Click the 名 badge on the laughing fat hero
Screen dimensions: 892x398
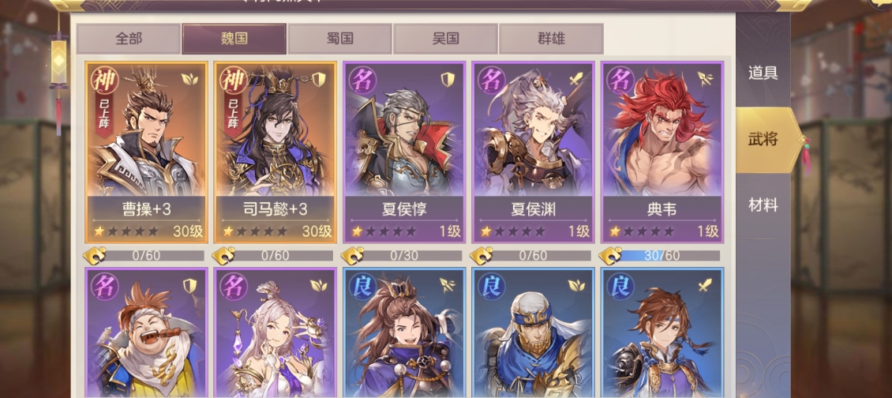tap(105, 287)
